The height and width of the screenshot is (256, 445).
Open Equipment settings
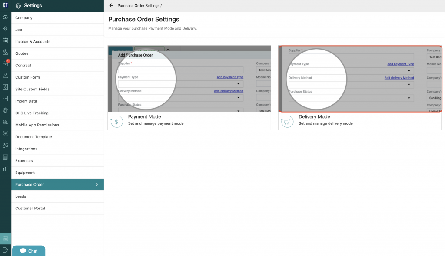click(58, 173)
